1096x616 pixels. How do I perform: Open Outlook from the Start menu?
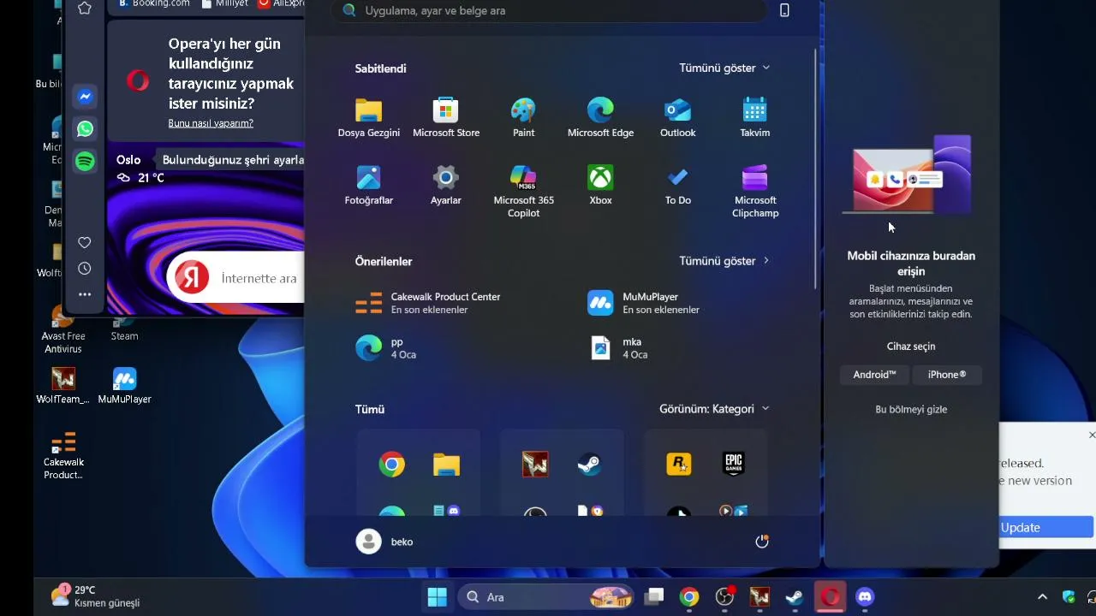[x=677, y=118]
